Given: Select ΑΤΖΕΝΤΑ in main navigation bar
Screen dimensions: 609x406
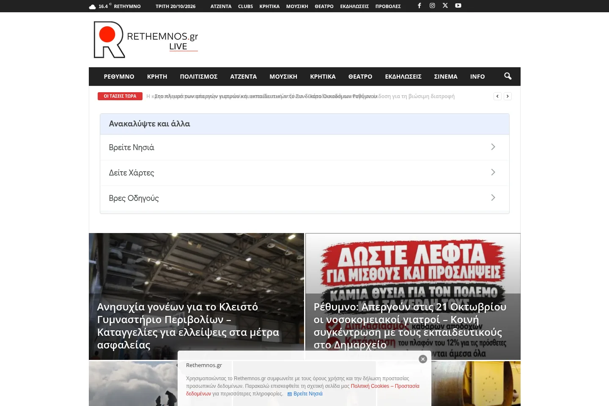Looking at the screenshot, I should click(244, 77).
